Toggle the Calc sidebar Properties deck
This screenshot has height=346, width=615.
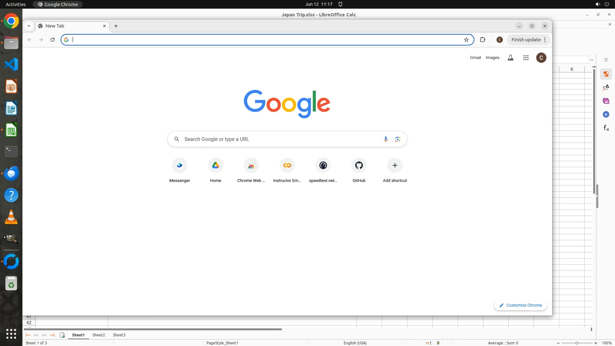(606, 74)
